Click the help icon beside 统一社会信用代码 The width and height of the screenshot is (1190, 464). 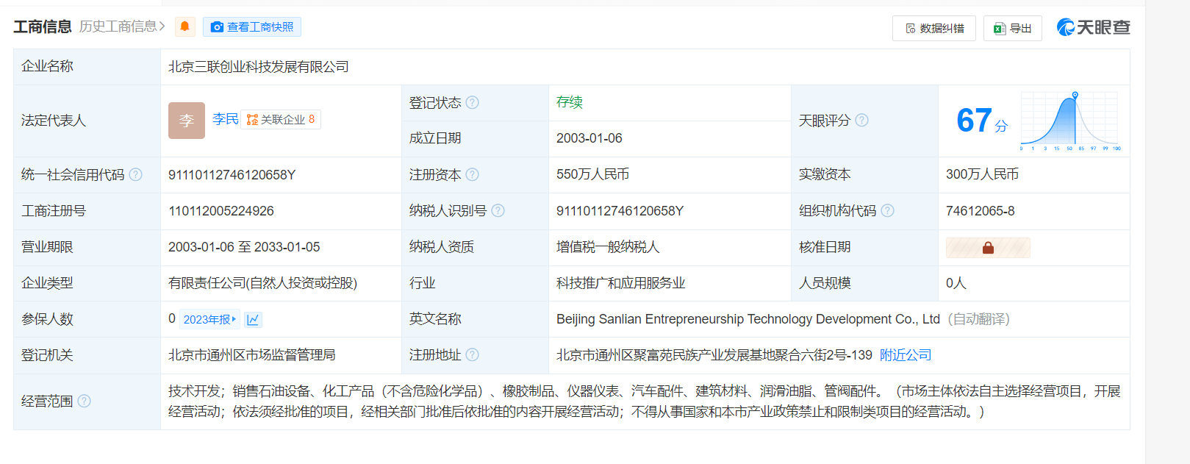pyautogui.click(x=136, y=174)
